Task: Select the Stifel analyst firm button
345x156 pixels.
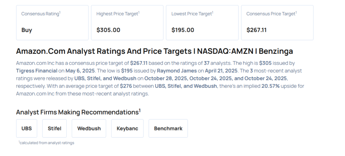Action: (x=55, y=128)
